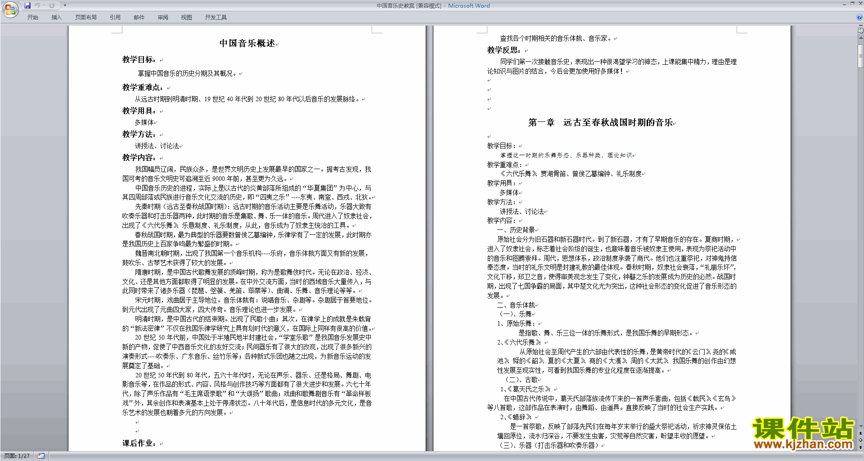
Task: Click the vertical scrollbar down arrow
Action: (860, 426)
